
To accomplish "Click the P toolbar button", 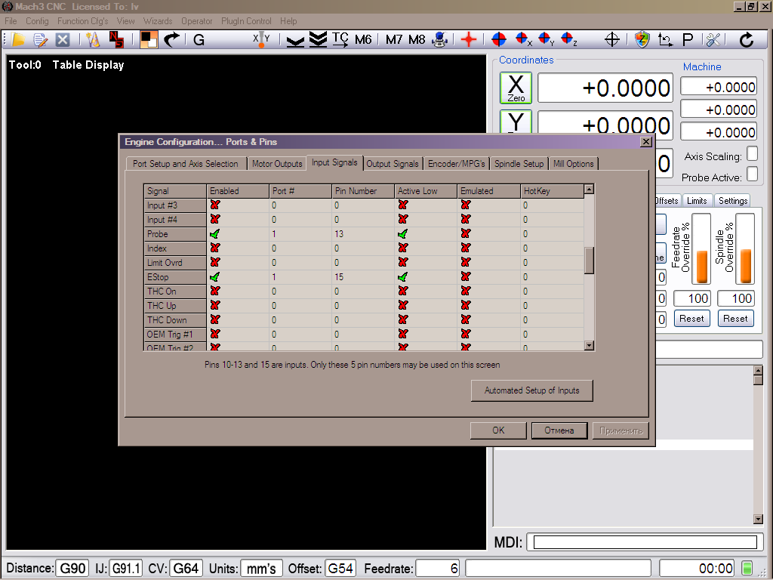I will pos(688,39).
